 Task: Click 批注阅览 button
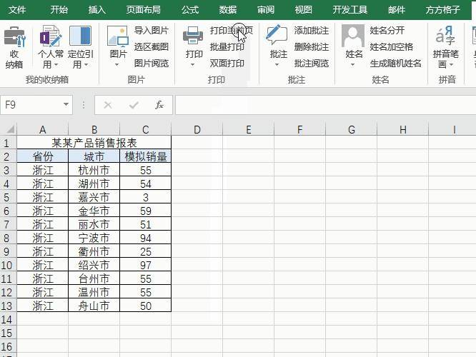tap(312, 63)
